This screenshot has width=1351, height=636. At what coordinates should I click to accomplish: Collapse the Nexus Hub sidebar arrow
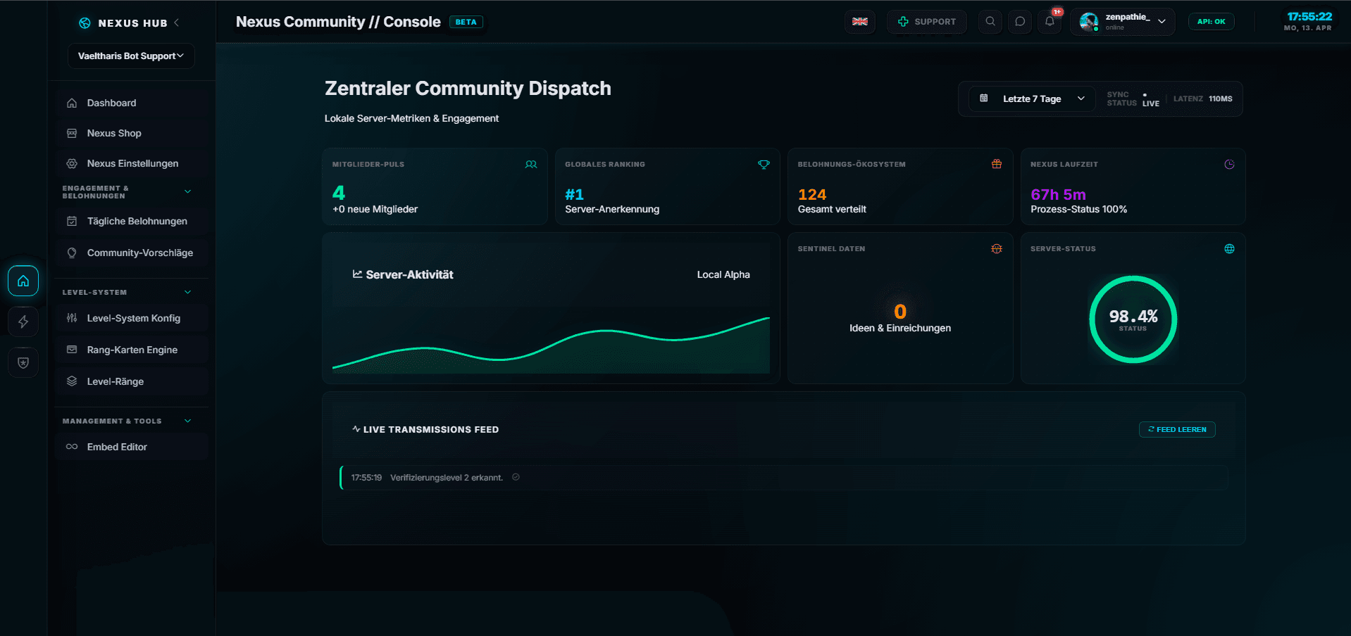[177, 23]
